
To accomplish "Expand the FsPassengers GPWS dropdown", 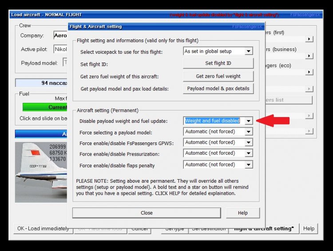I will tap(249, 142).
